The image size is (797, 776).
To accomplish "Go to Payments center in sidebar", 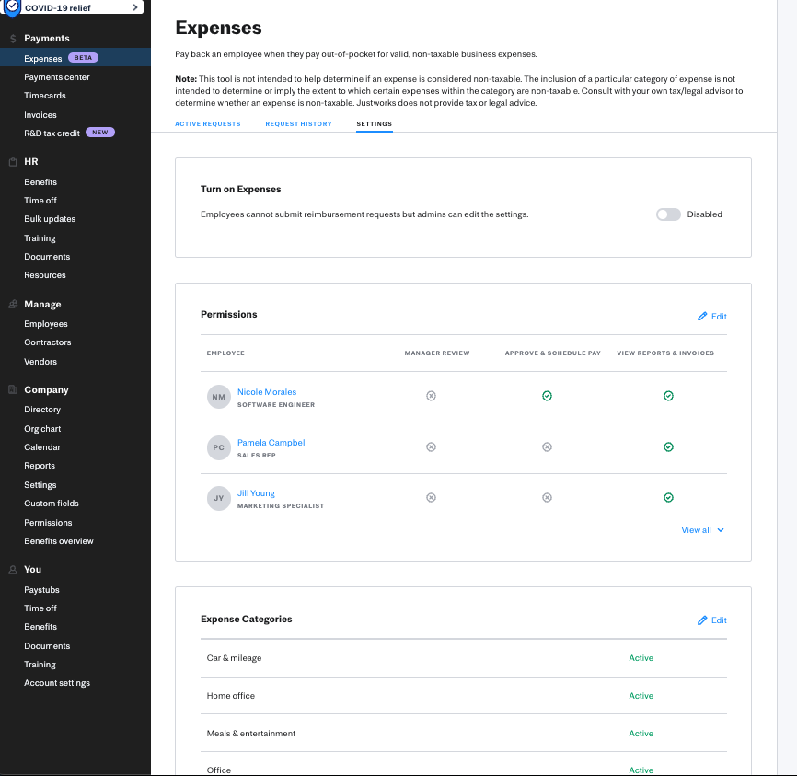I will pyautogui.click(x=57, y=77).
